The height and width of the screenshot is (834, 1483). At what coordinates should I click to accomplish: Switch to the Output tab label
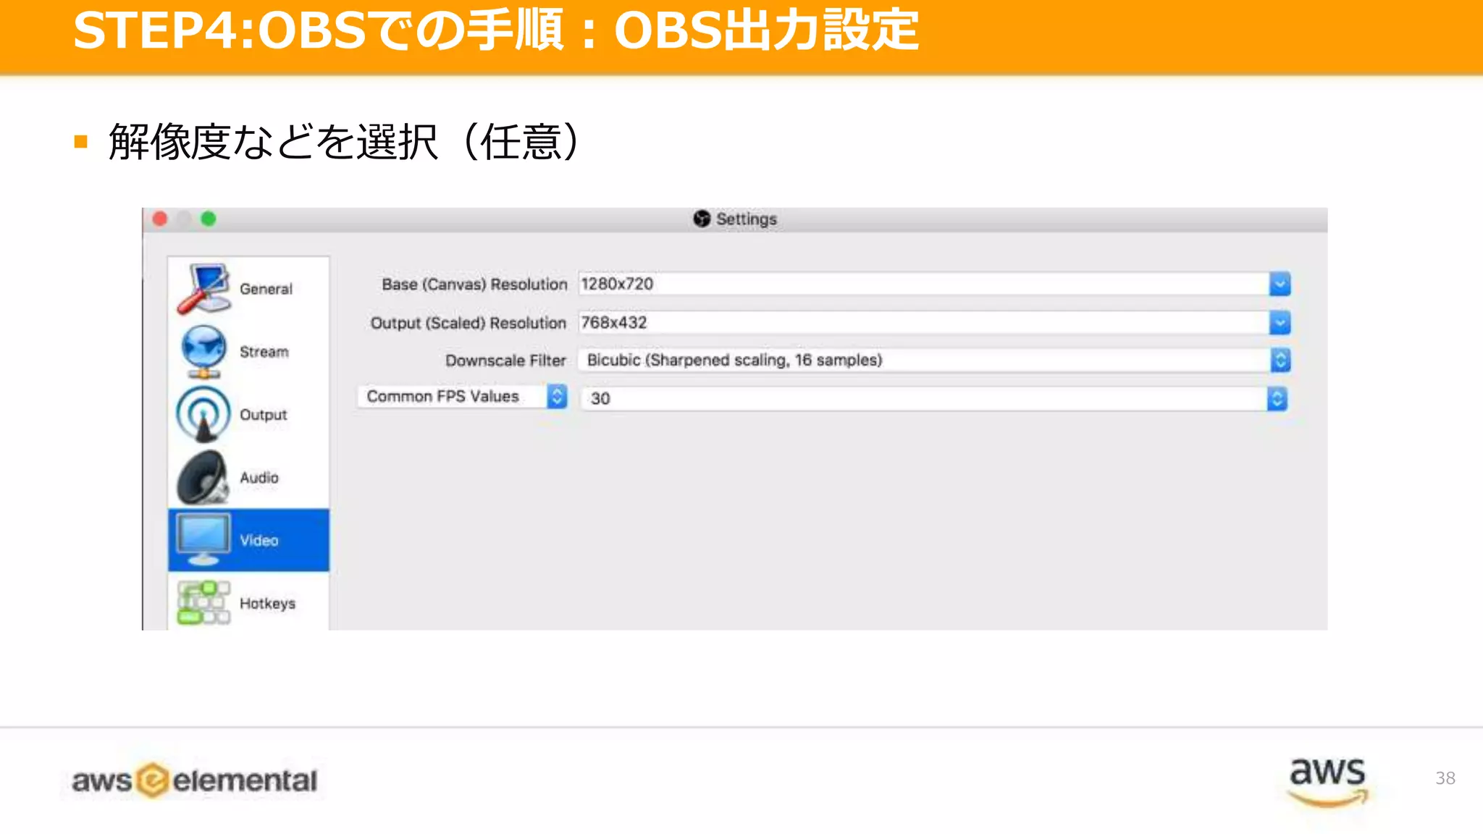[x=264, y=415]
